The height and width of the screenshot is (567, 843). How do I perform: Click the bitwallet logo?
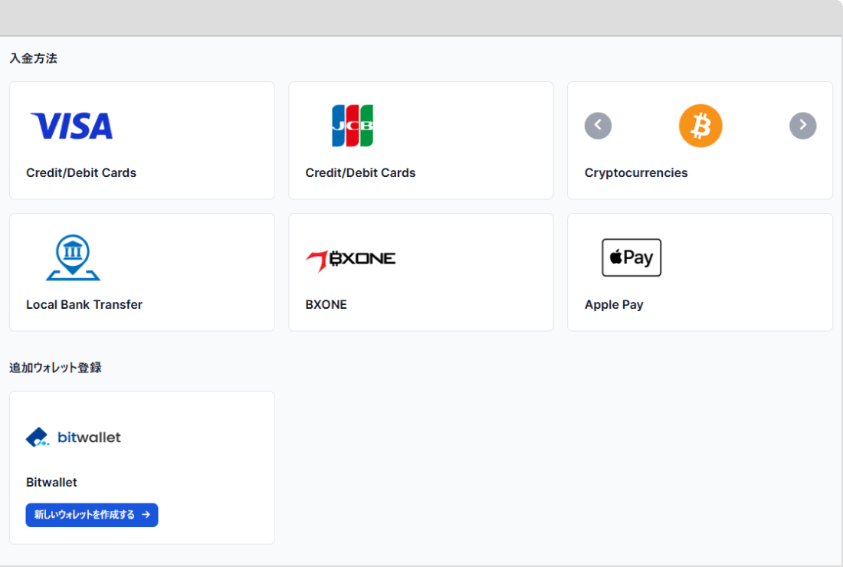tap(73, 438)
